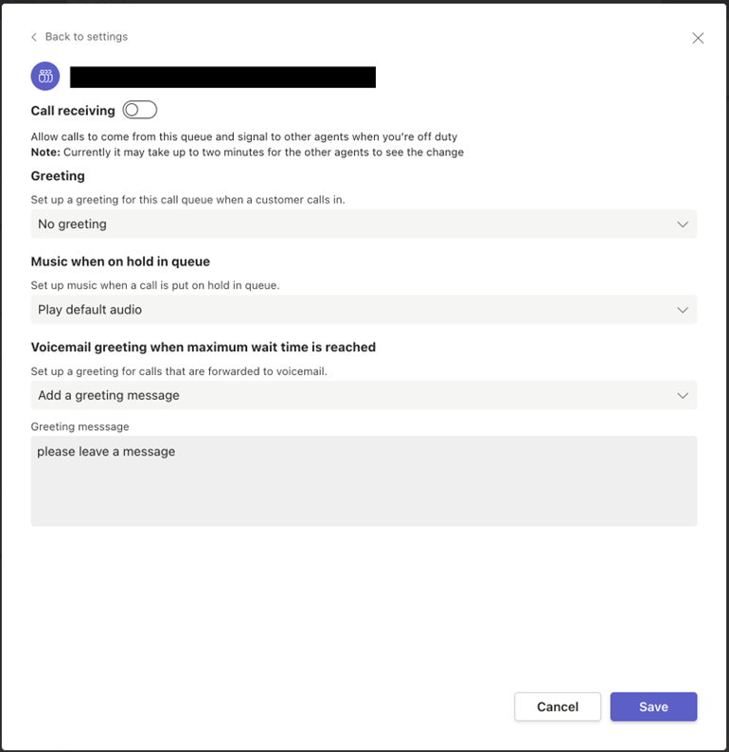The image size is (729, 752).
Task: Click the 'Call receiving' label text
Action: tap(73, 111)
